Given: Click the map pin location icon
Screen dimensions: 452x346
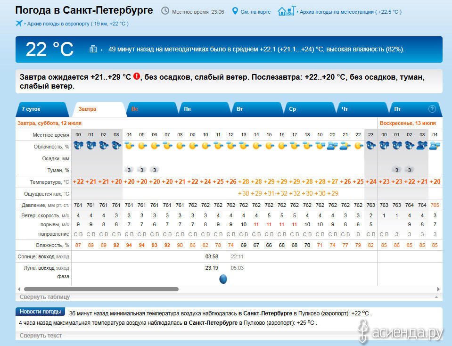Looking at the screenshot, I should point(235,11).
